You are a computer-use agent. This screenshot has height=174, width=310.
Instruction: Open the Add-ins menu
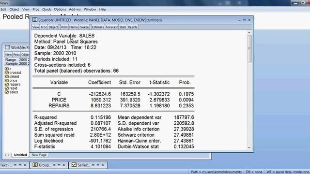75,9
